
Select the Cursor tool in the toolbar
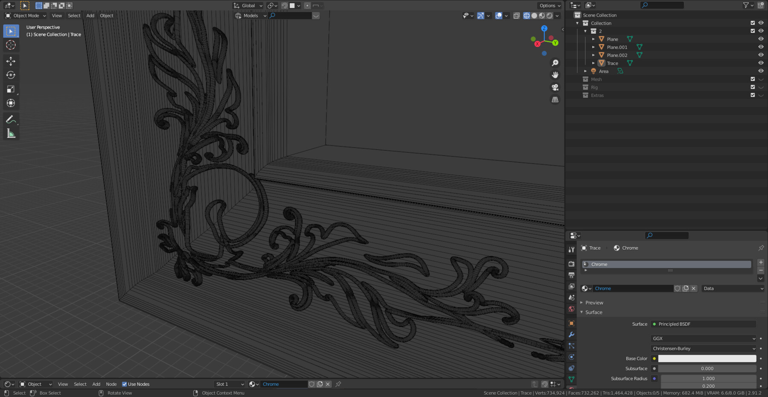[x=11, y=45]
